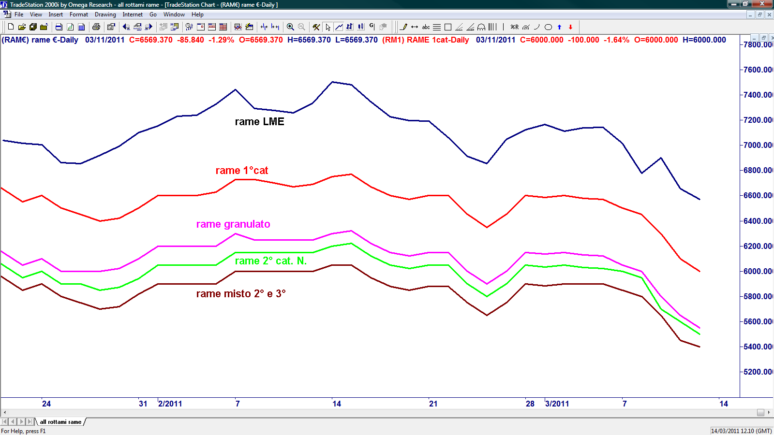Select the abc text drawing tool
This screenshot has width=774, height=435.
click(x=426, y=27)
